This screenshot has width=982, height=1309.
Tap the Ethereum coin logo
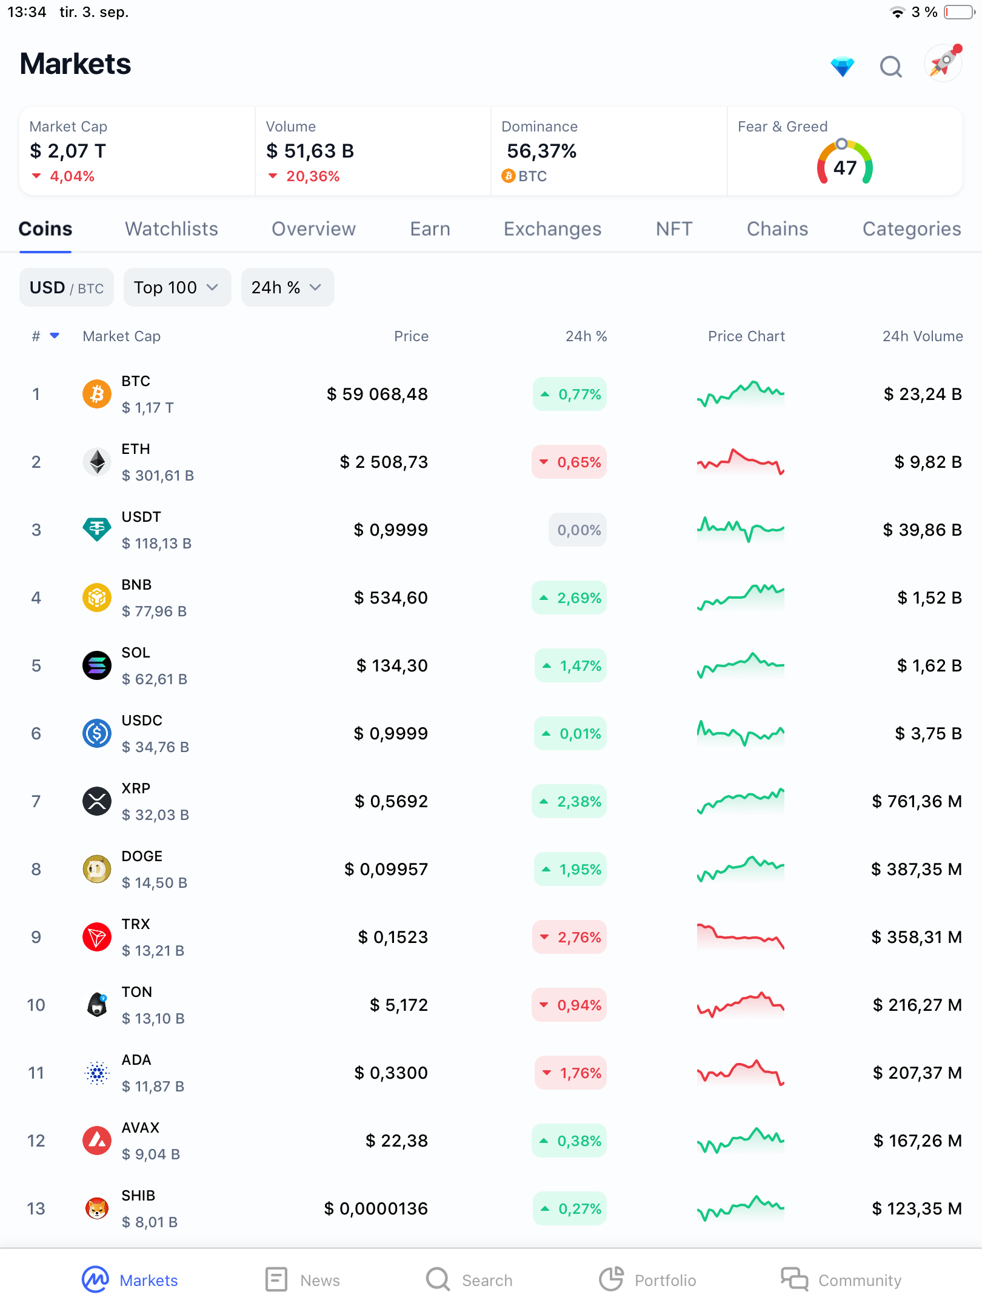click(97, 462)
